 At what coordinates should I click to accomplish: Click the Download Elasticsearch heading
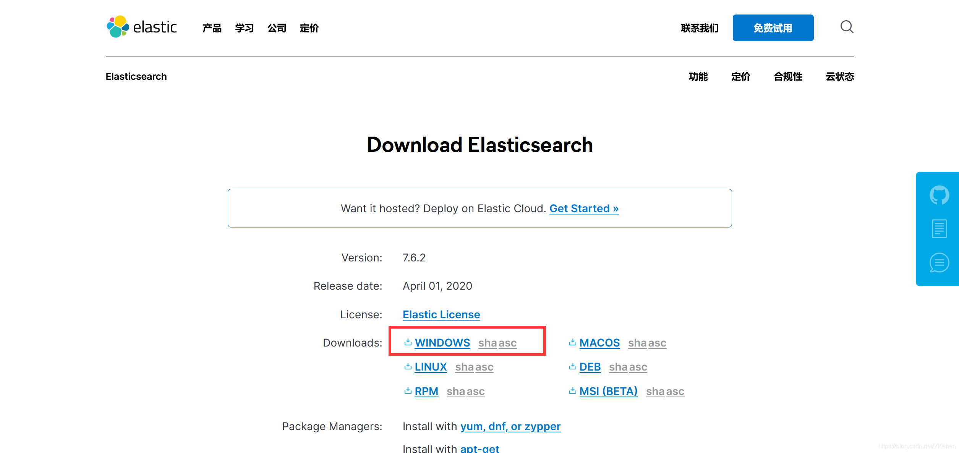click(x=480, y=145)
